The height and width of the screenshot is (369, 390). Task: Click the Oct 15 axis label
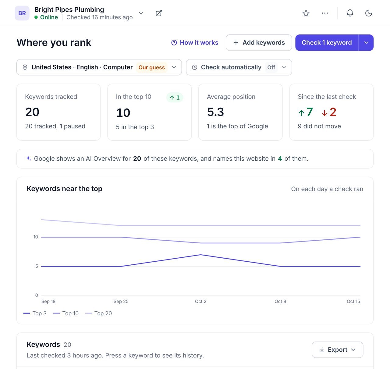click(x=353, y=301)
